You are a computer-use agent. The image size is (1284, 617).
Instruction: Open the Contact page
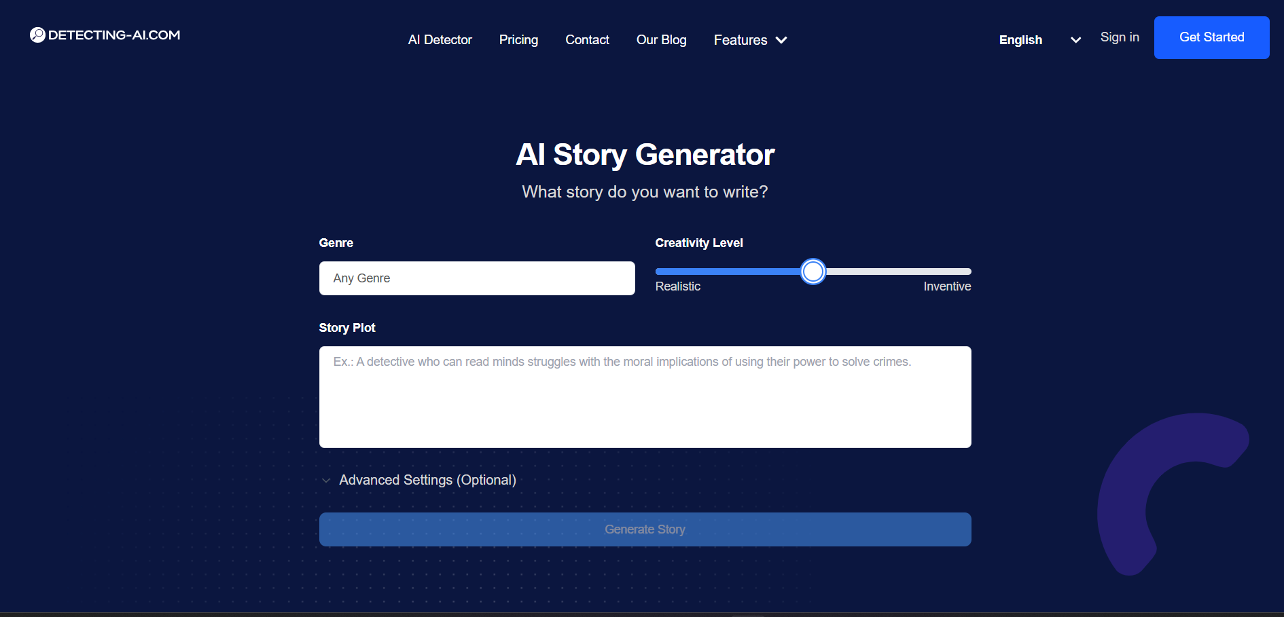pyautogui.click(x=587, y=40)
